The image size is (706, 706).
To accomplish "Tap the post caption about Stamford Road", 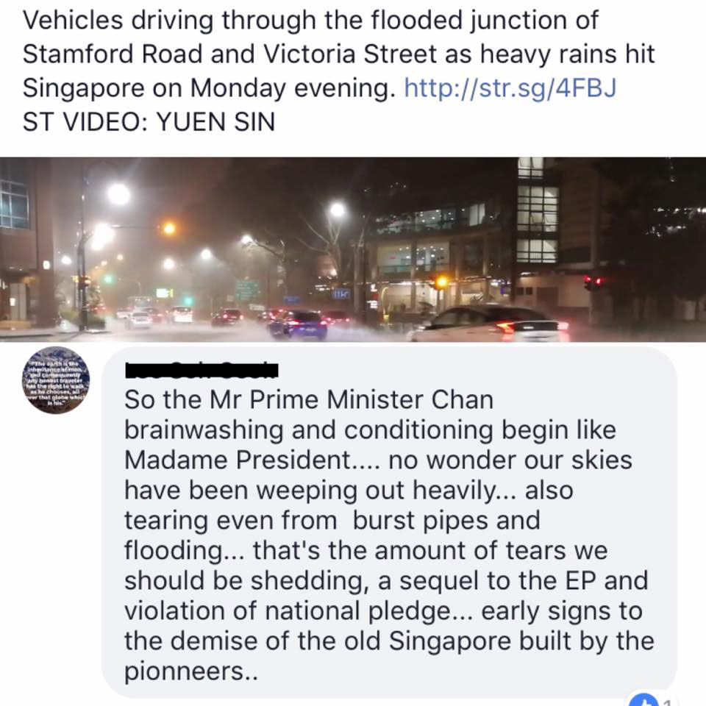I will pos(338,54).
